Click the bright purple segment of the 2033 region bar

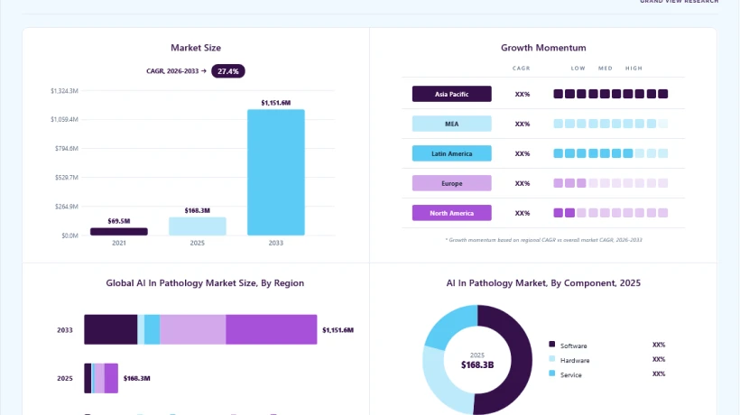pos(272,329)
